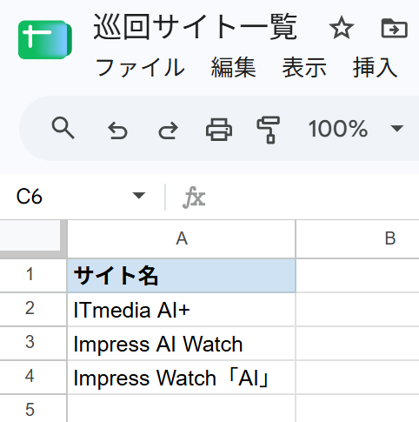Click the print icon
The height and width of the screenshot is (422, 419).
[x=219, y=130]
